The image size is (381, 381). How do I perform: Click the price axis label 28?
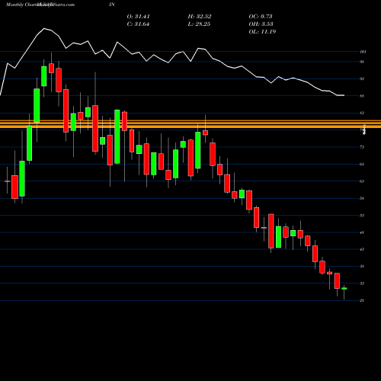[362, 300]
